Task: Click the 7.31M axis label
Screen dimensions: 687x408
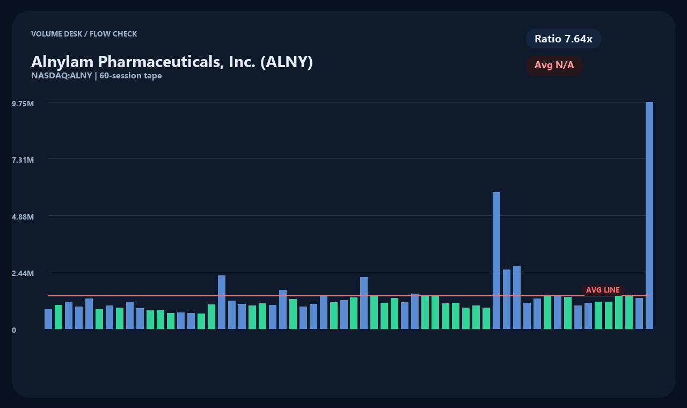Action: click(x=23, y=160)
